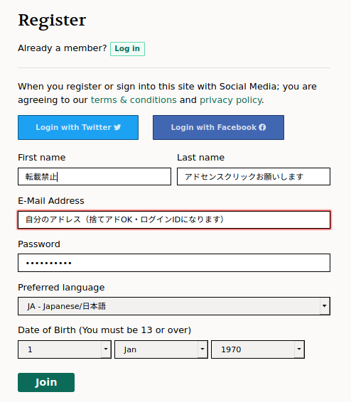Open the Log in button for members
This screenshot has height=402, width=351.
pos(127,49)
